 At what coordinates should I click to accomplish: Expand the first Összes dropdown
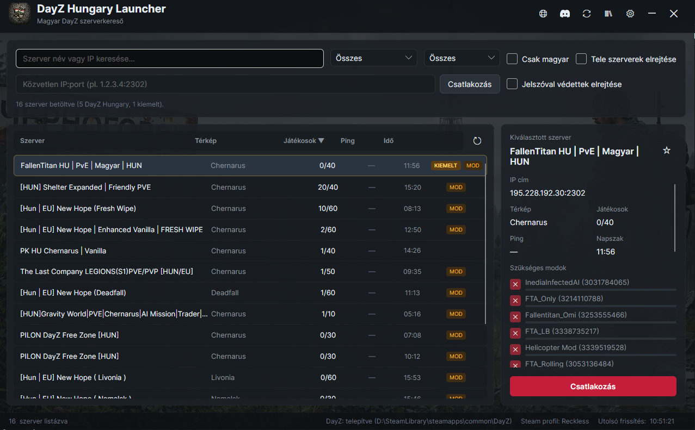374,58
